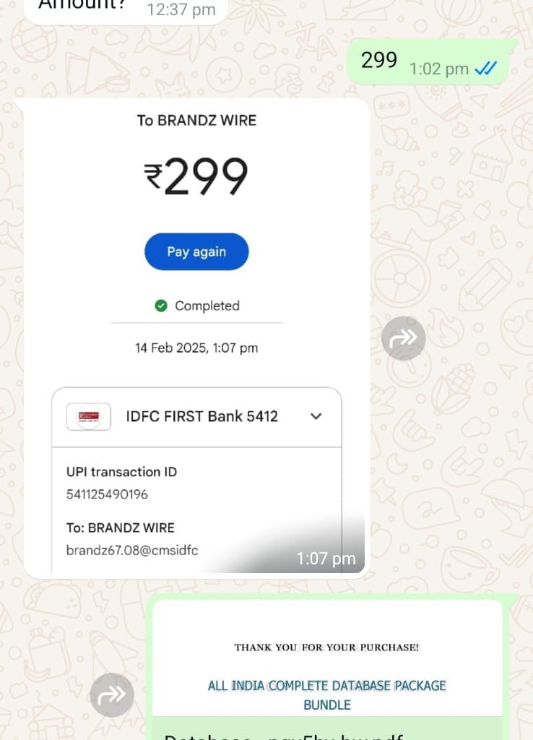
Task: Tap the IDFC FIRST Bank 5412 row
Action: pyautogui.click(x=196, y=417)
